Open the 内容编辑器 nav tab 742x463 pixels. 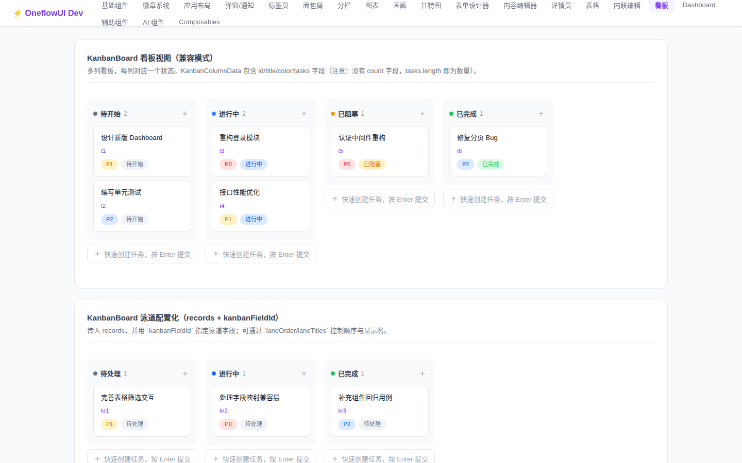tap(520, 6)
